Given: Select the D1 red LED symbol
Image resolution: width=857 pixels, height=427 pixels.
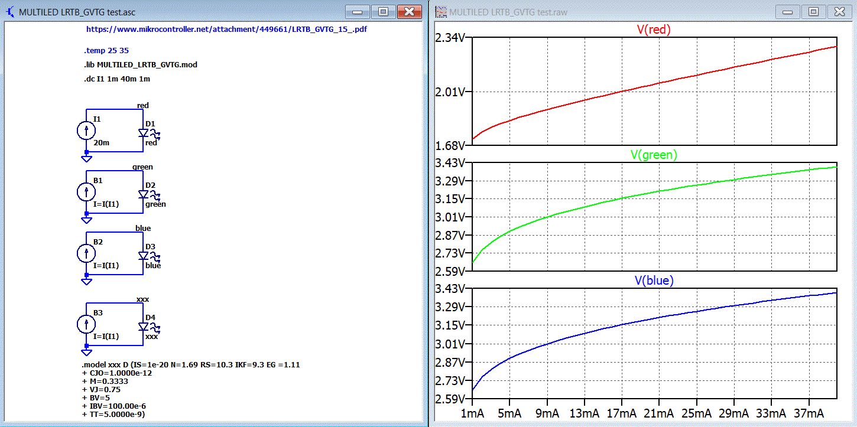Looking at the screenshot, I should click(144, 133).
